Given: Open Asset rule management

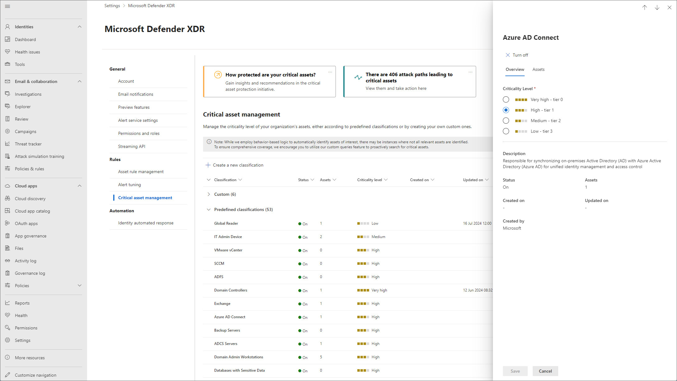Looking at the screenshot, I should point(141,172).
